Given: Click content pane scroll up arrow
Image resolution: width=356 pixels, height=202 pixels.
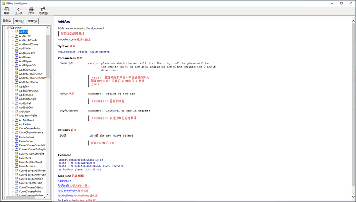Looking at the screenshot, I should [x=353, y=21].
